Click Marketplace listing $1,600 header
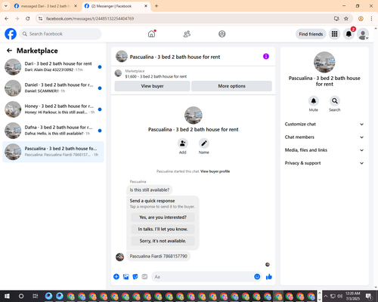This screenshot has width=378, height=302. [156, 76]
